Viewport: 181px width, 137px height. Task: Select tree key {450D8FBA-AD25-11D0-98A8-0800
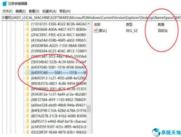click(x=59, y=46)
